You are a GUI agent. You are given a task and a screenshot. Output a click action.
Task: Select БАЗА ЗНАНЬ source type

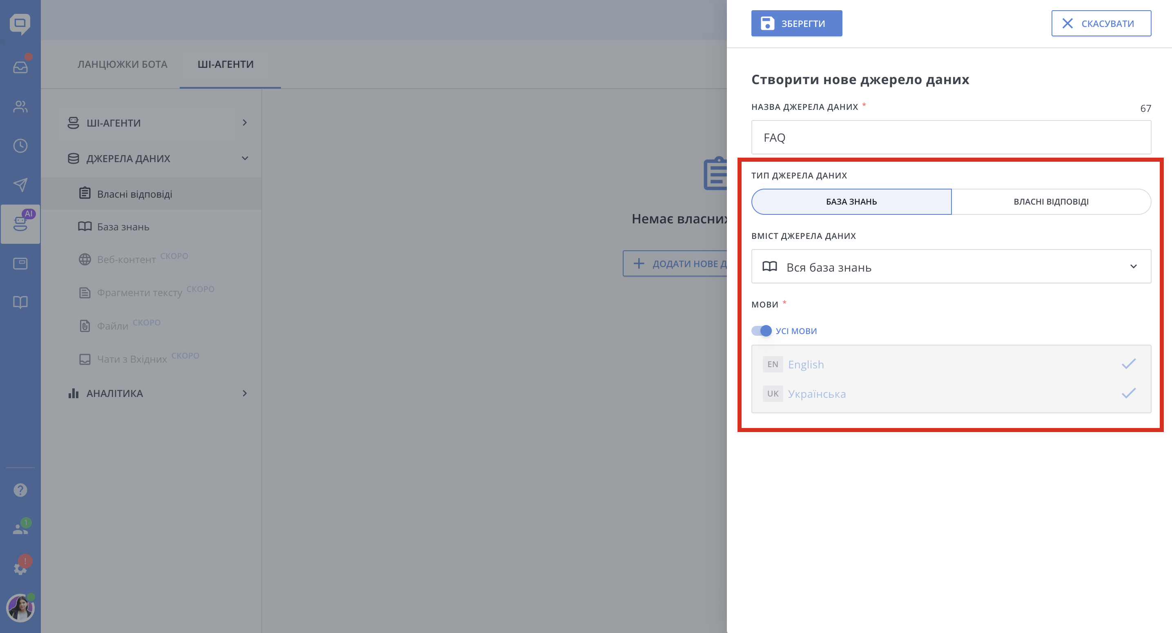coord(851,202)
